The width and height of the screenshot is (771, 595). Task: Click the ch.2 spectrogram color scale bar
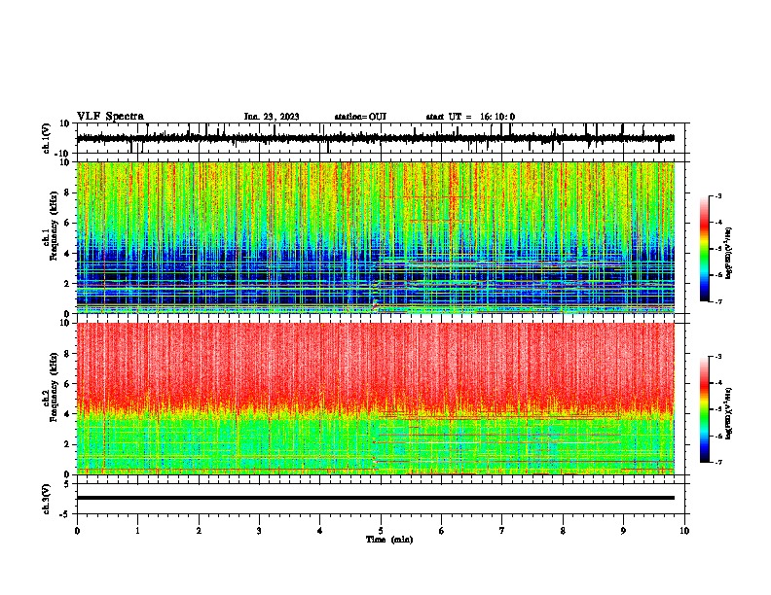click(704, 409)
